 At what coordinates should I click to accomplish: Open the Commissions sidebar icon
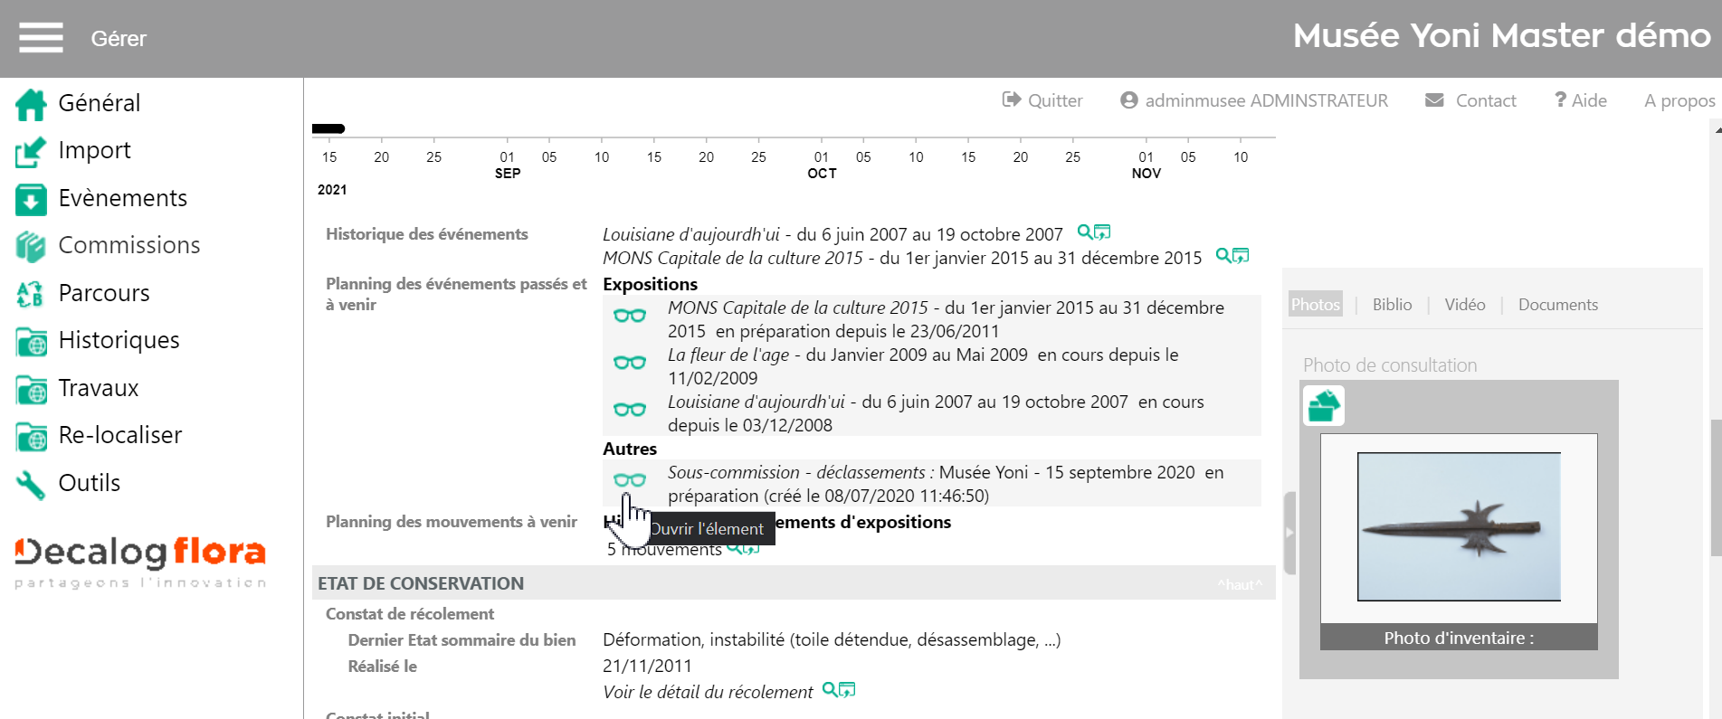[31, 246]
